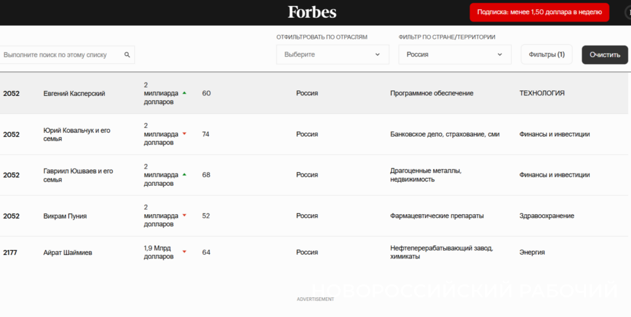Viewport: 631px width, 317px height.
Task: Expand the chevron in the Россия dropdown
Action: pos(499,55)
